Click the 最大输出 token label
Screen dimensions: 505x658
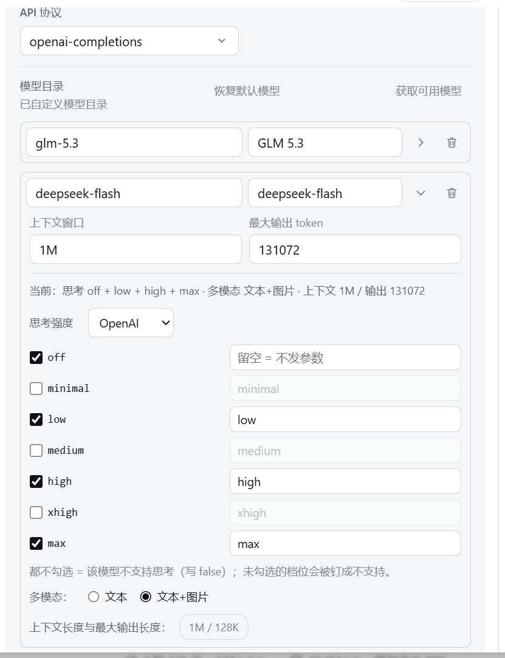tap(286, 223)
